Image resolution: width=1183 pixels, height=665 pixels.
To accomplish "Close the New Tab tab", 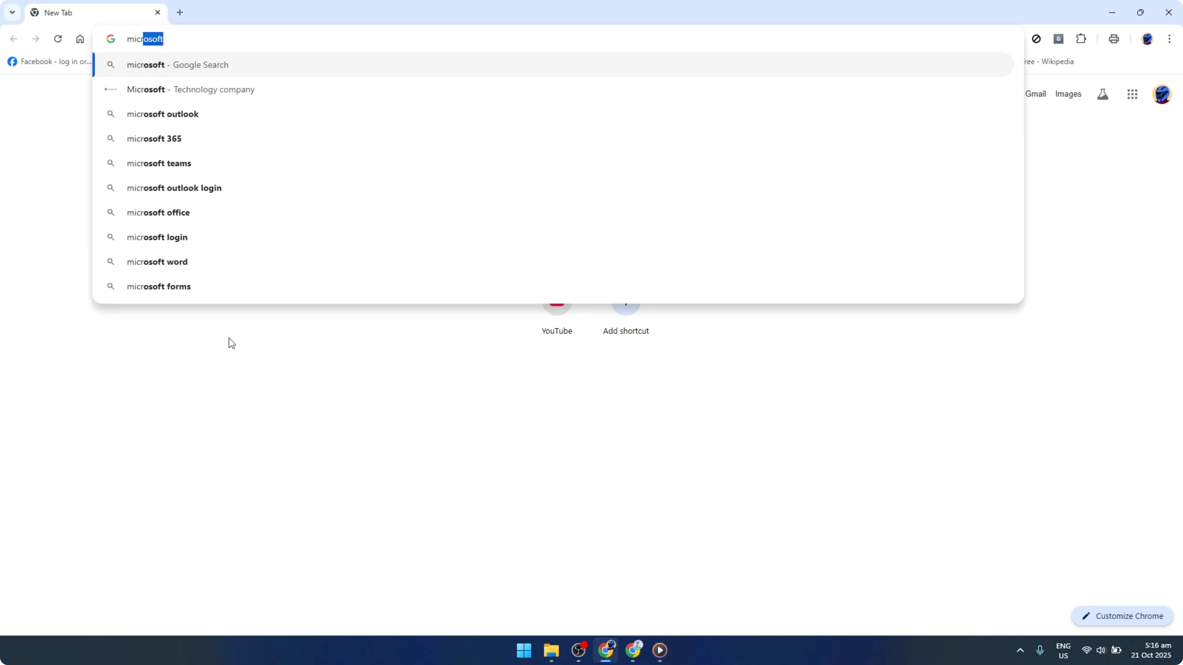I will coord(158,13).
